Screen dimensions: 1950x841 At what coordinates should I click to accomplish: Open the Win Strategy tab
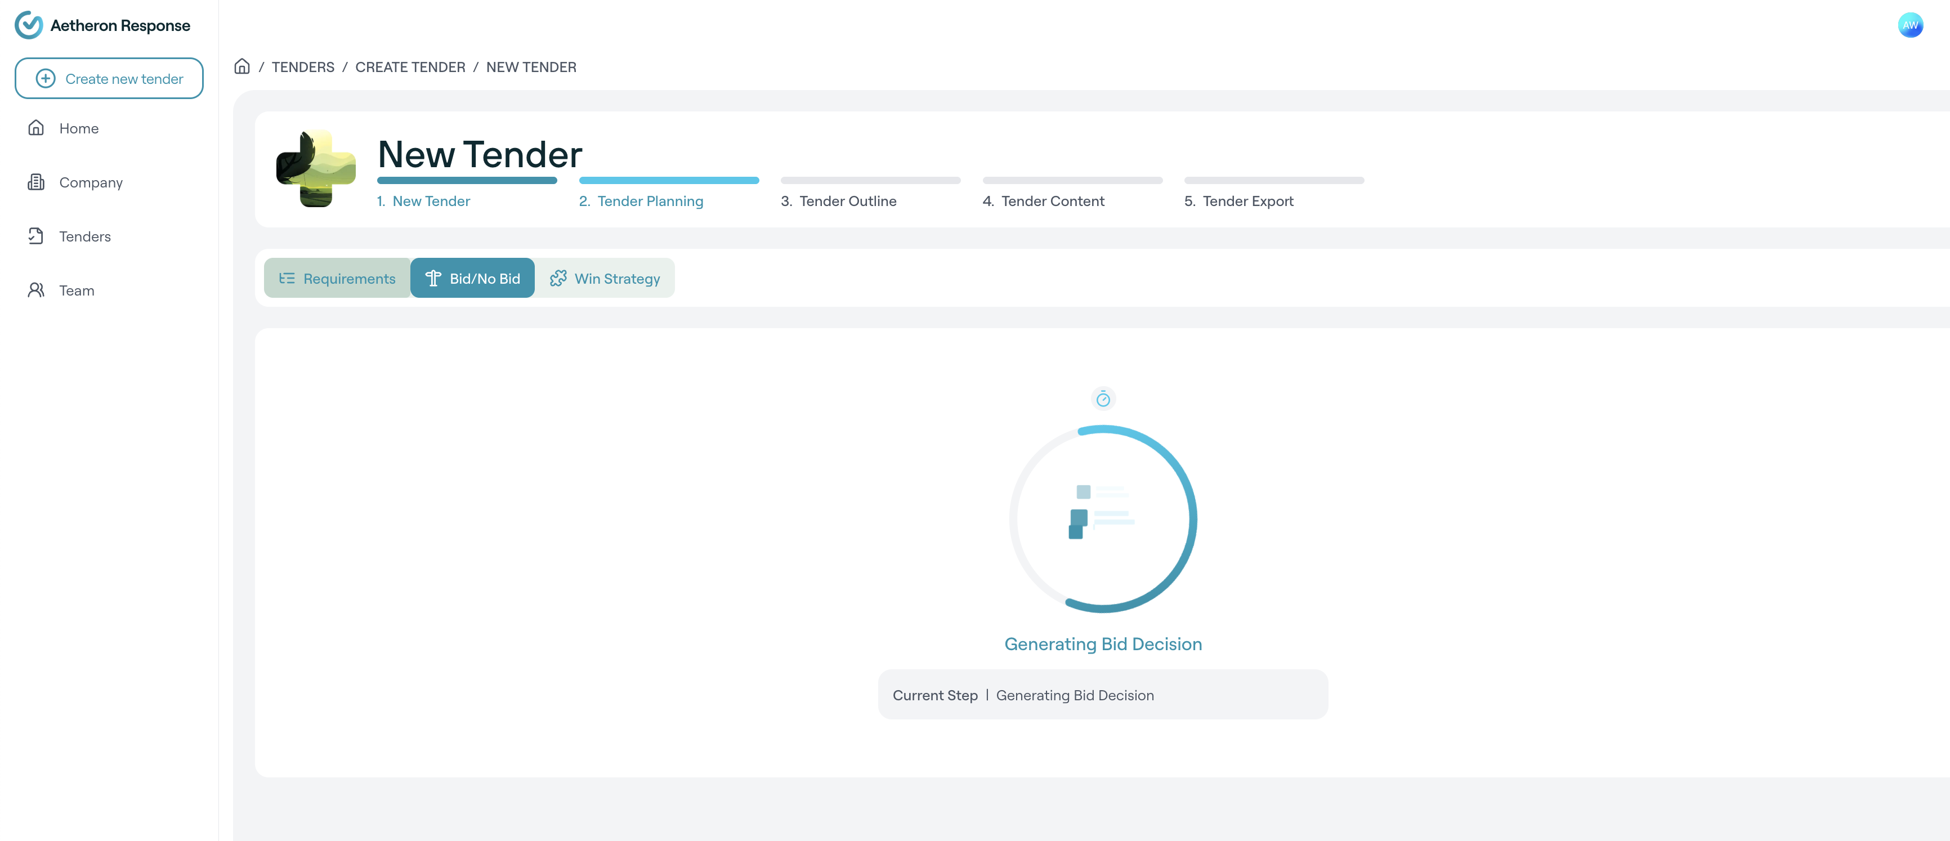click(605, 279)
